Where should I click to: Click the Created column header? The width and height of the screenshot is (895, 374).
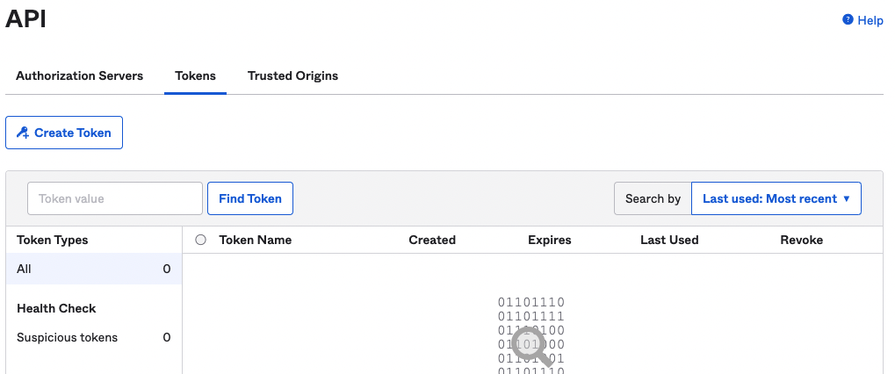click(432, 240)
